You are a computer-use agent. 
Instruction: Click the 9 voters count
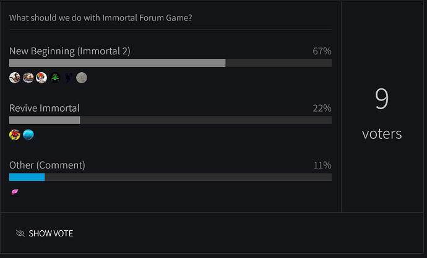coord(382,114)
